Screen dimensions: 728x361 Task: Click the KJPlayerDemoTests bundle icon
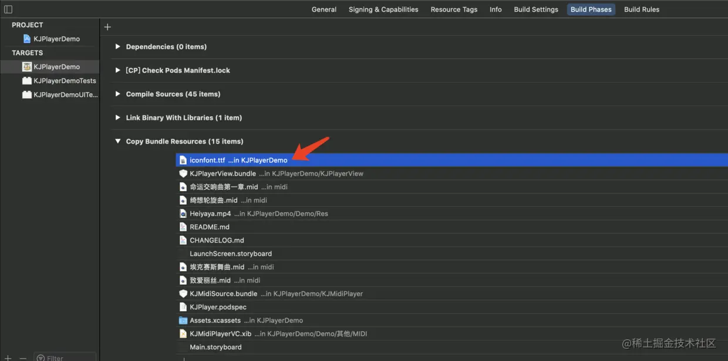[x=26, y=81]
